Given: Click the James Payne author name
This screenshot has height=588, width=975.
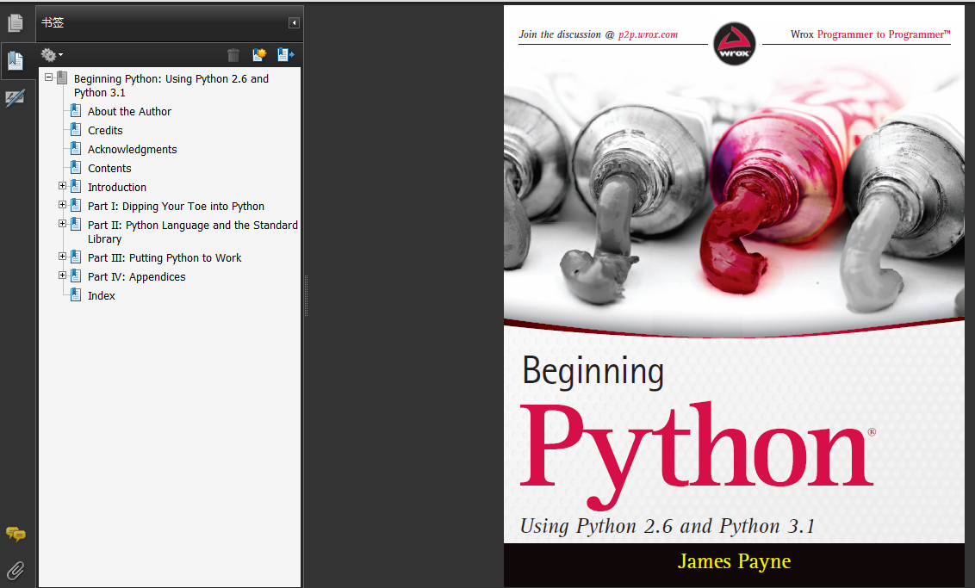Looking at the screenshot, I should (x=735, y=561).
